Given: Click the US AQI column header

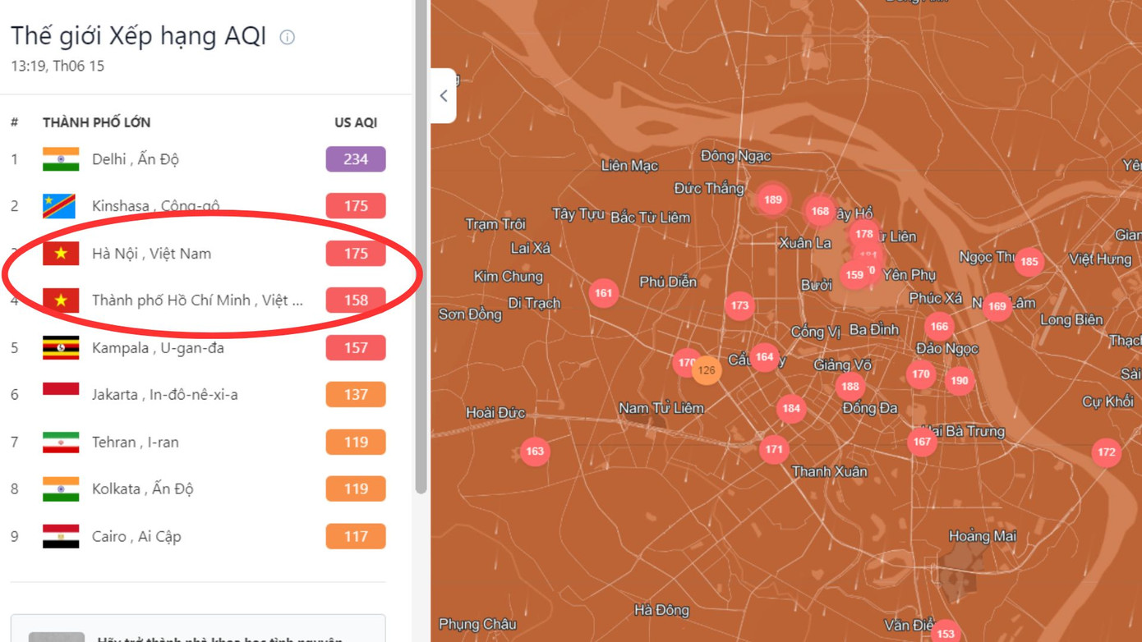Looking at the screenshot, I should 355,122.
